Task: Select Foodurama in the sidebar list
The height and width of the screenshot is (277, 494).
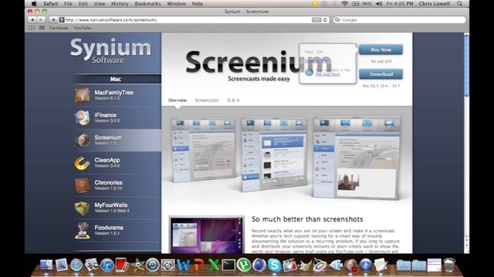Action: (118, 231)
